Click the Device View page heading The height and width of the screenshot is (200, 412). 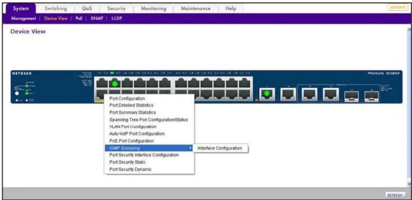pos(28,32)
